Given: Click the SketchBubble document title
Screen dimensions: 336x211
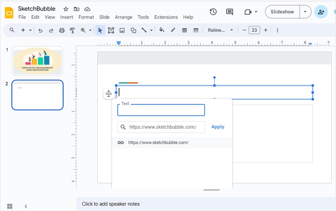Looking at the screenshot, I should point(37,9).
